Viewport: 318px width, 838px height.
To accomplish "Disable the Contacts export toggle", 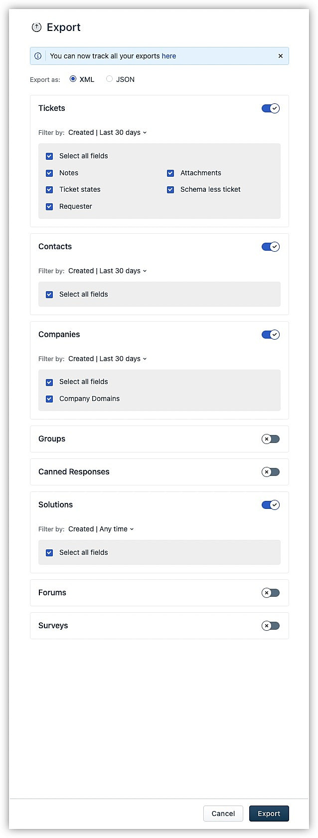I will 271,247.
